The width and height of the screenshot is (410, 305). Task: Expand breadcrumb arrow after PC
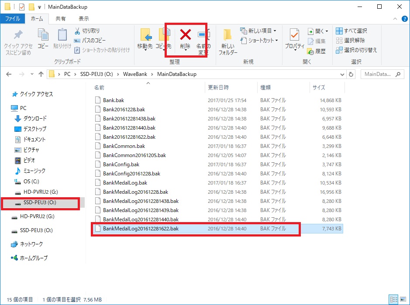point(75,74)
